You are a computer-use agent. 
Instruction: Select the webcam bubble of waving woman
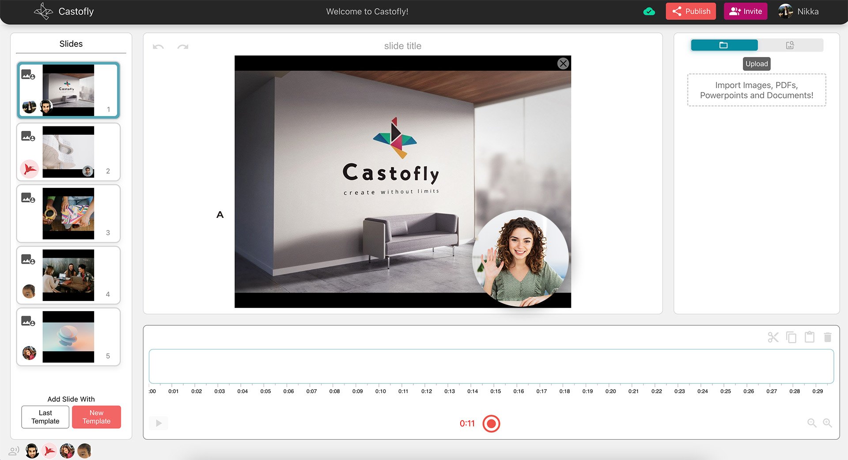(x=520, y=259)
